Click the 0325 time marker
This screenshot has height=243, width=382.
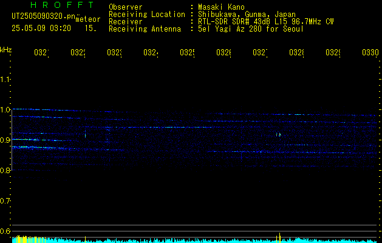[187, 53]
